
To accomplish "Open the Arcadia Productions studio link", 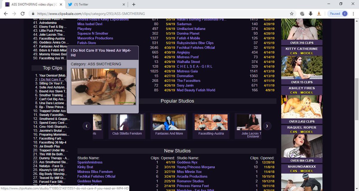I will point(192,176).
